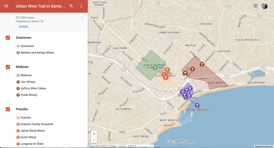
Task: Select Barbieri and Kempe Wines entry
Action: click(x=37, y=53)
